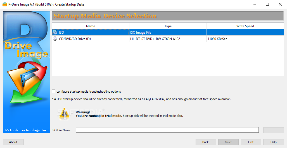Go Back to previous step
This screenshot has width=287, height=148.
point(206,142)
